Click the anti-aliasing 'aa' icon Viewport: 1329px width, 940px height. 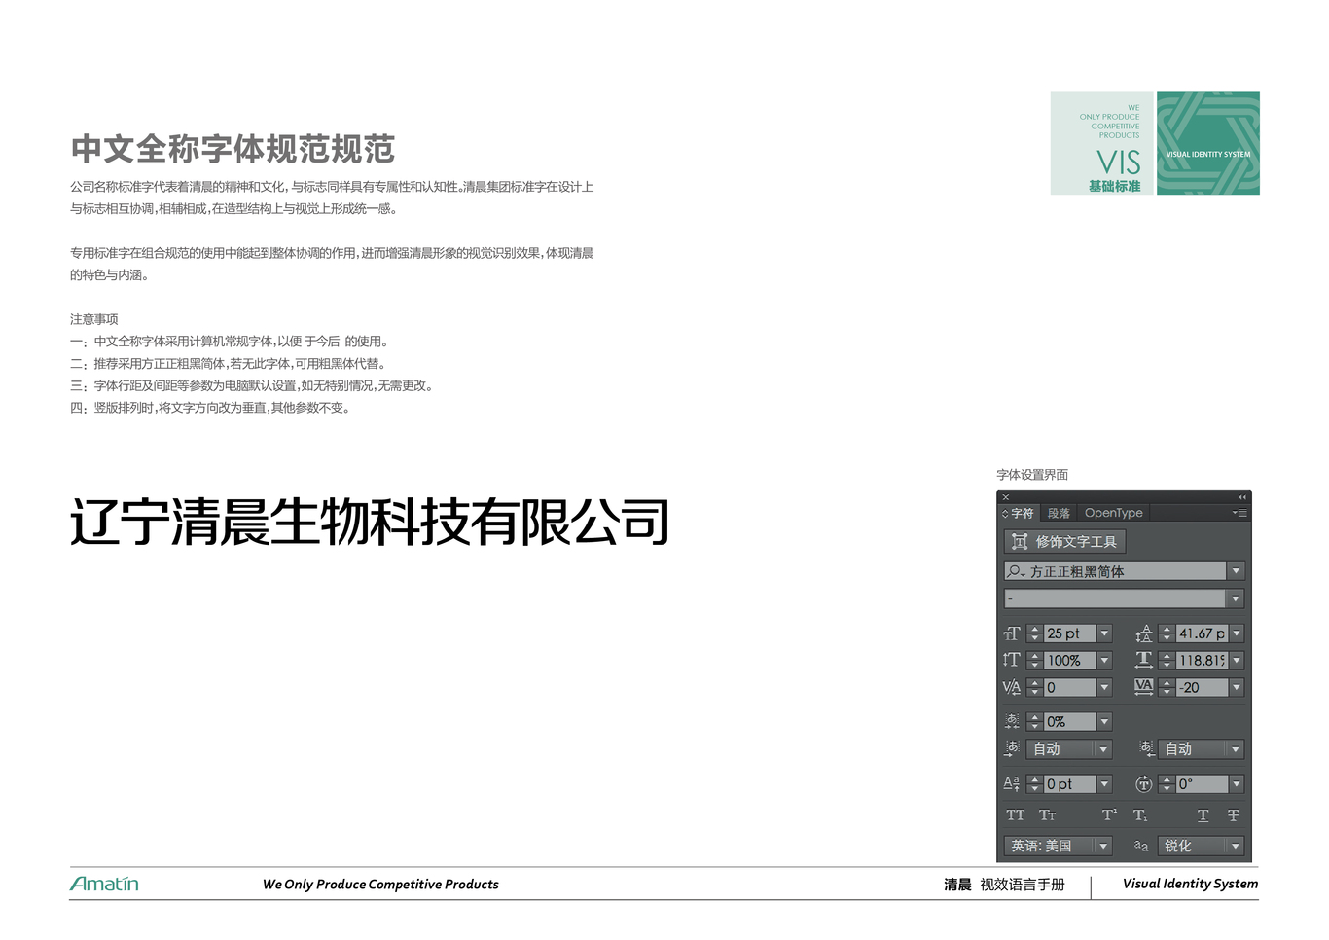tap(1141, 847)
